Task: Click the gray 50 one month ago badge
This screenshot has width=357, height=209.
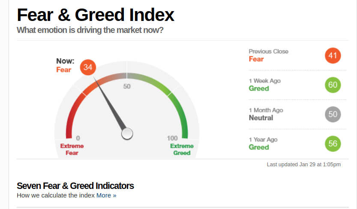Action: 333,114
